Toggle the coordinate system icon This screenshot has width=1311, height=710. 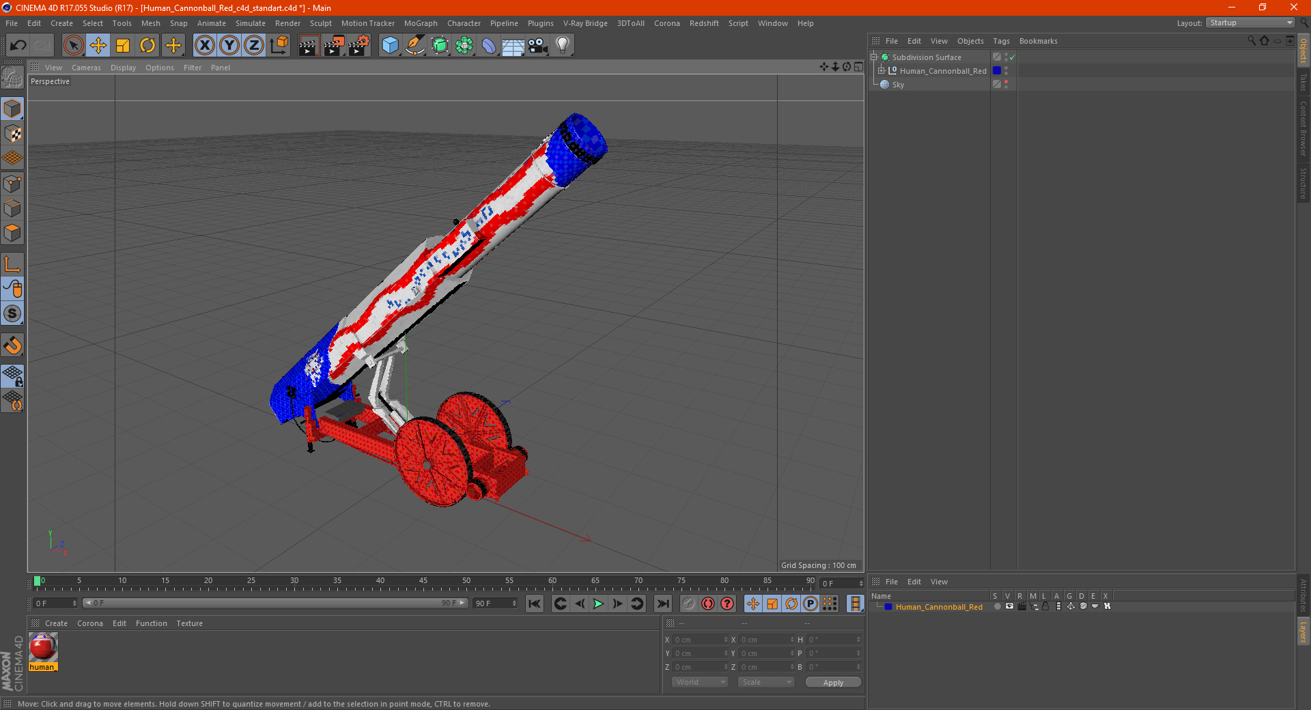click(x=279, y=46)
